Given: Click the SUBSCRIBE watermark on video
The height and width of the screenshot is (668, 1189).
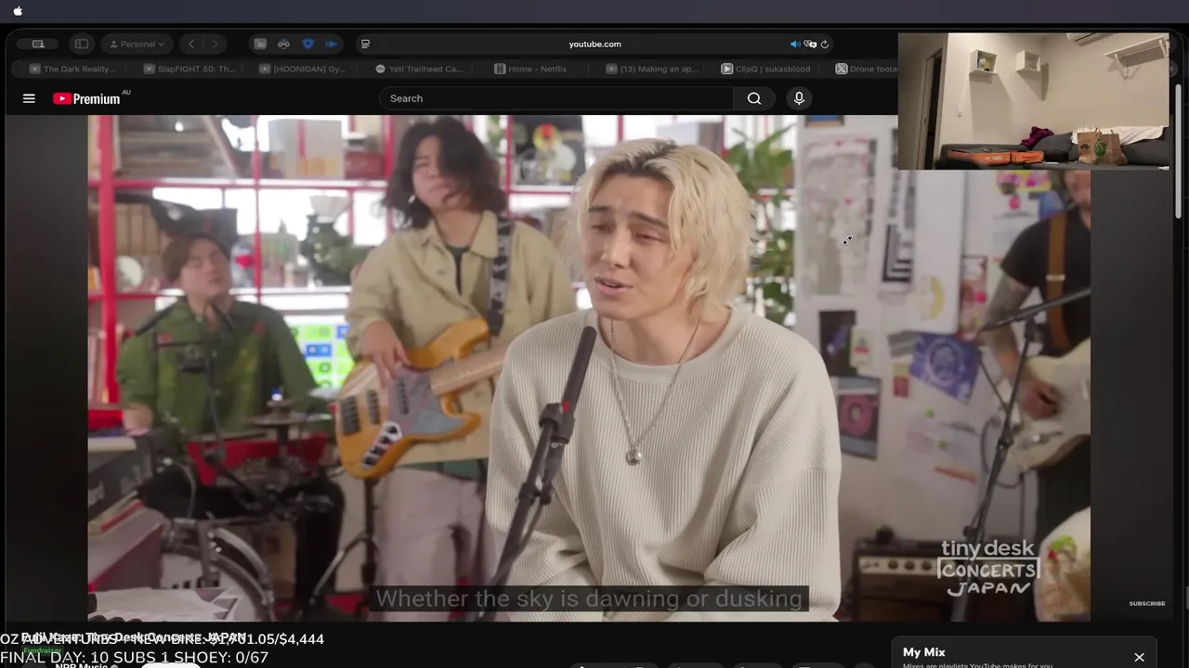Looking at the screenshot, I should 1146,603.
